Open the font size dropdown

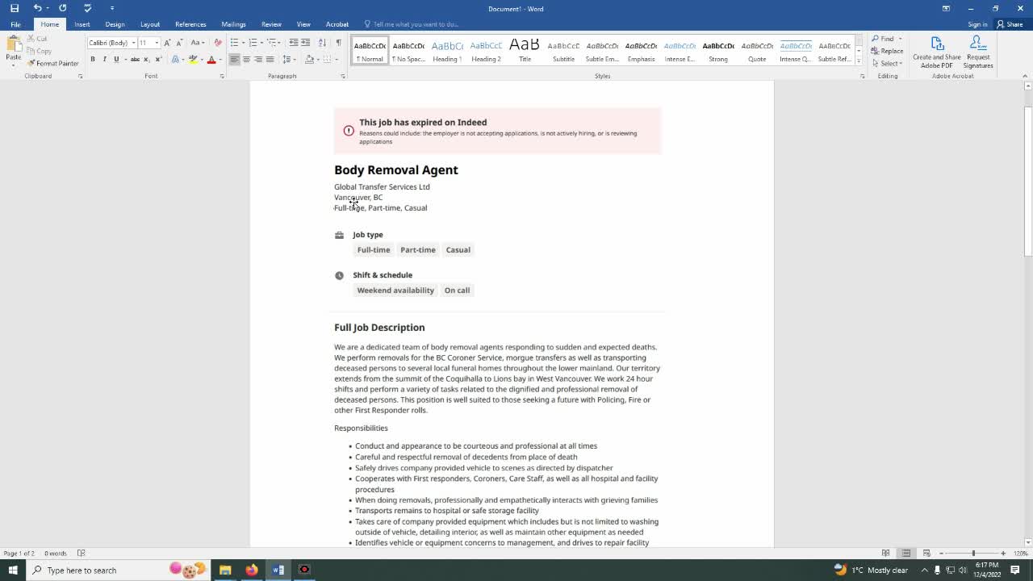click(156, 43)
